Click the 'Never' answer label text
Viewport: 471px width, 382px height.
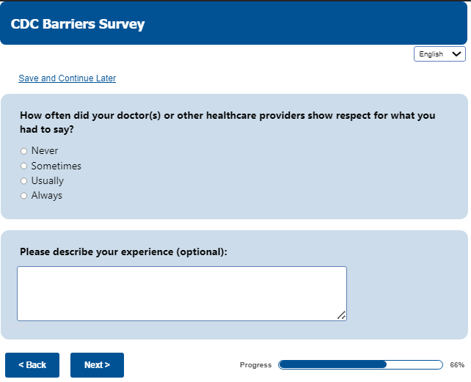(x=45, y=151)
